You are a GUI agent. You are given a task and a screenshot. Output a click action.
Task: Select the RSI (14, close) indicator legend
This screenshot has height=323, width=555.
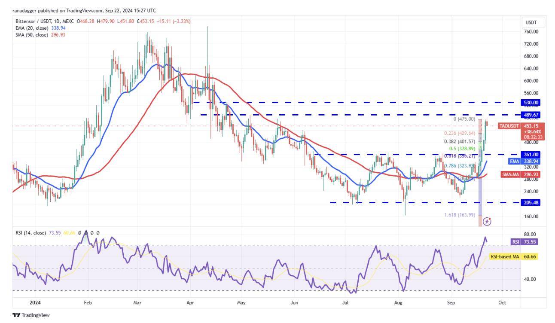[30, 233]
